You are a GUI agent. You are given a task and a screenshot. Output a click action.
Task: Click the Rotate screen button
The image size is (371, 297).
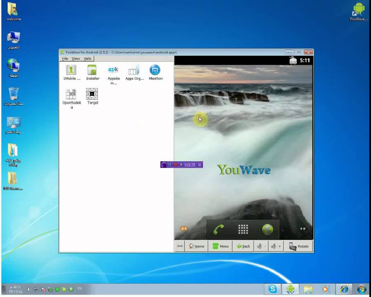coord(298,246)
